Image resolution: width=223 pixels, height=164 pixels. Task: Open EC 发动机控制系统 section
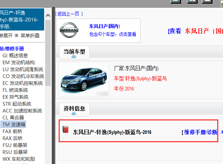[22, 83]
